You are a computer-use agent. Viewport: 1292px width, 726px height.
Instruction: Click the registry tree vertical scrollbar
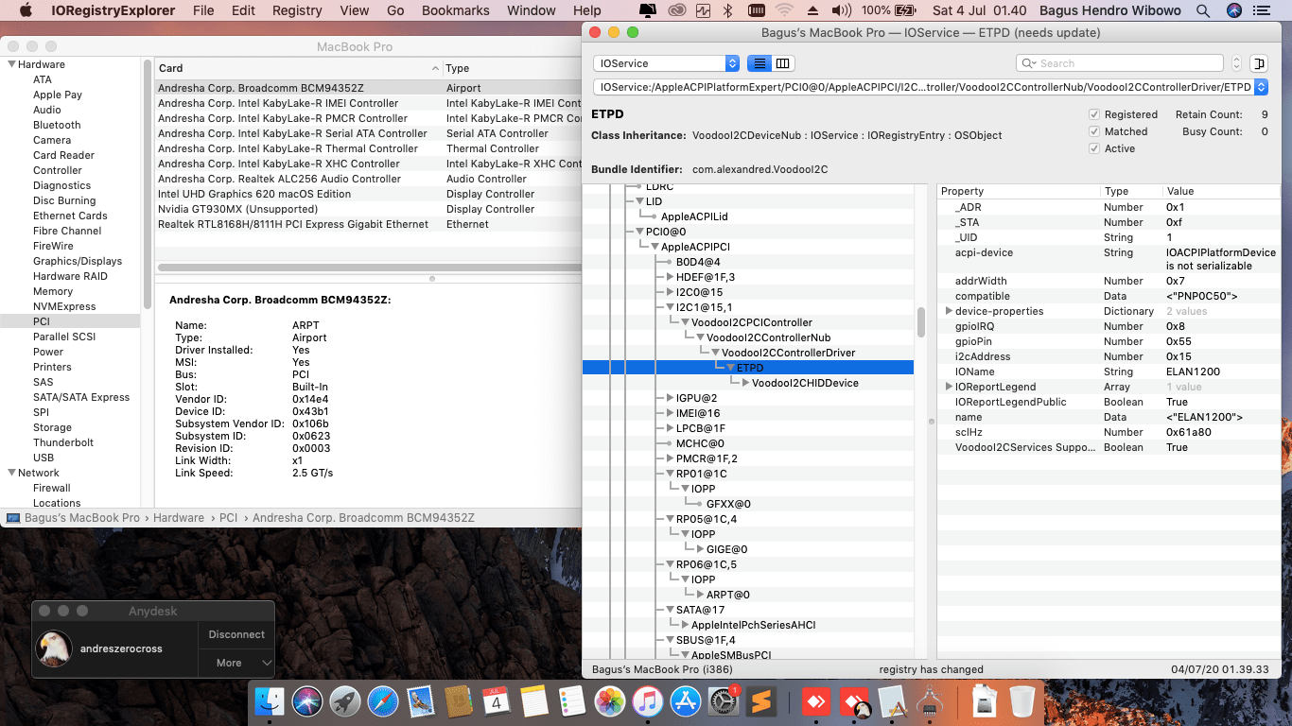click(x=921, y=321)
